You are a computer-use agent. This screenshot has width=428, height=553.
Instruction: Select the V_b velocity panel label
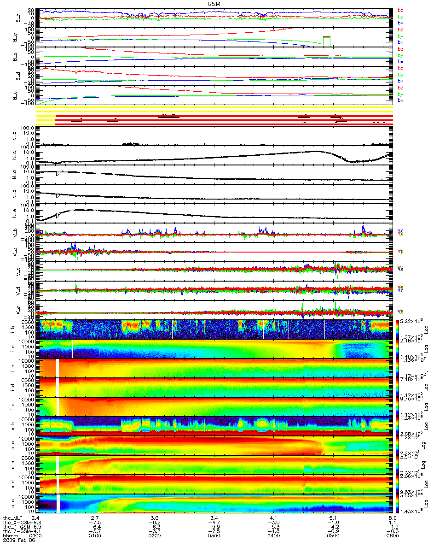[15, 233]
